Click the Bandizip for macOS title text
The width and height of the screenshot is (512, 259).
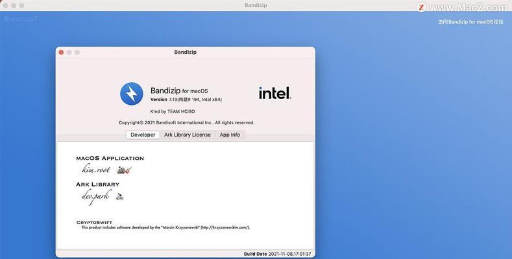179,91
